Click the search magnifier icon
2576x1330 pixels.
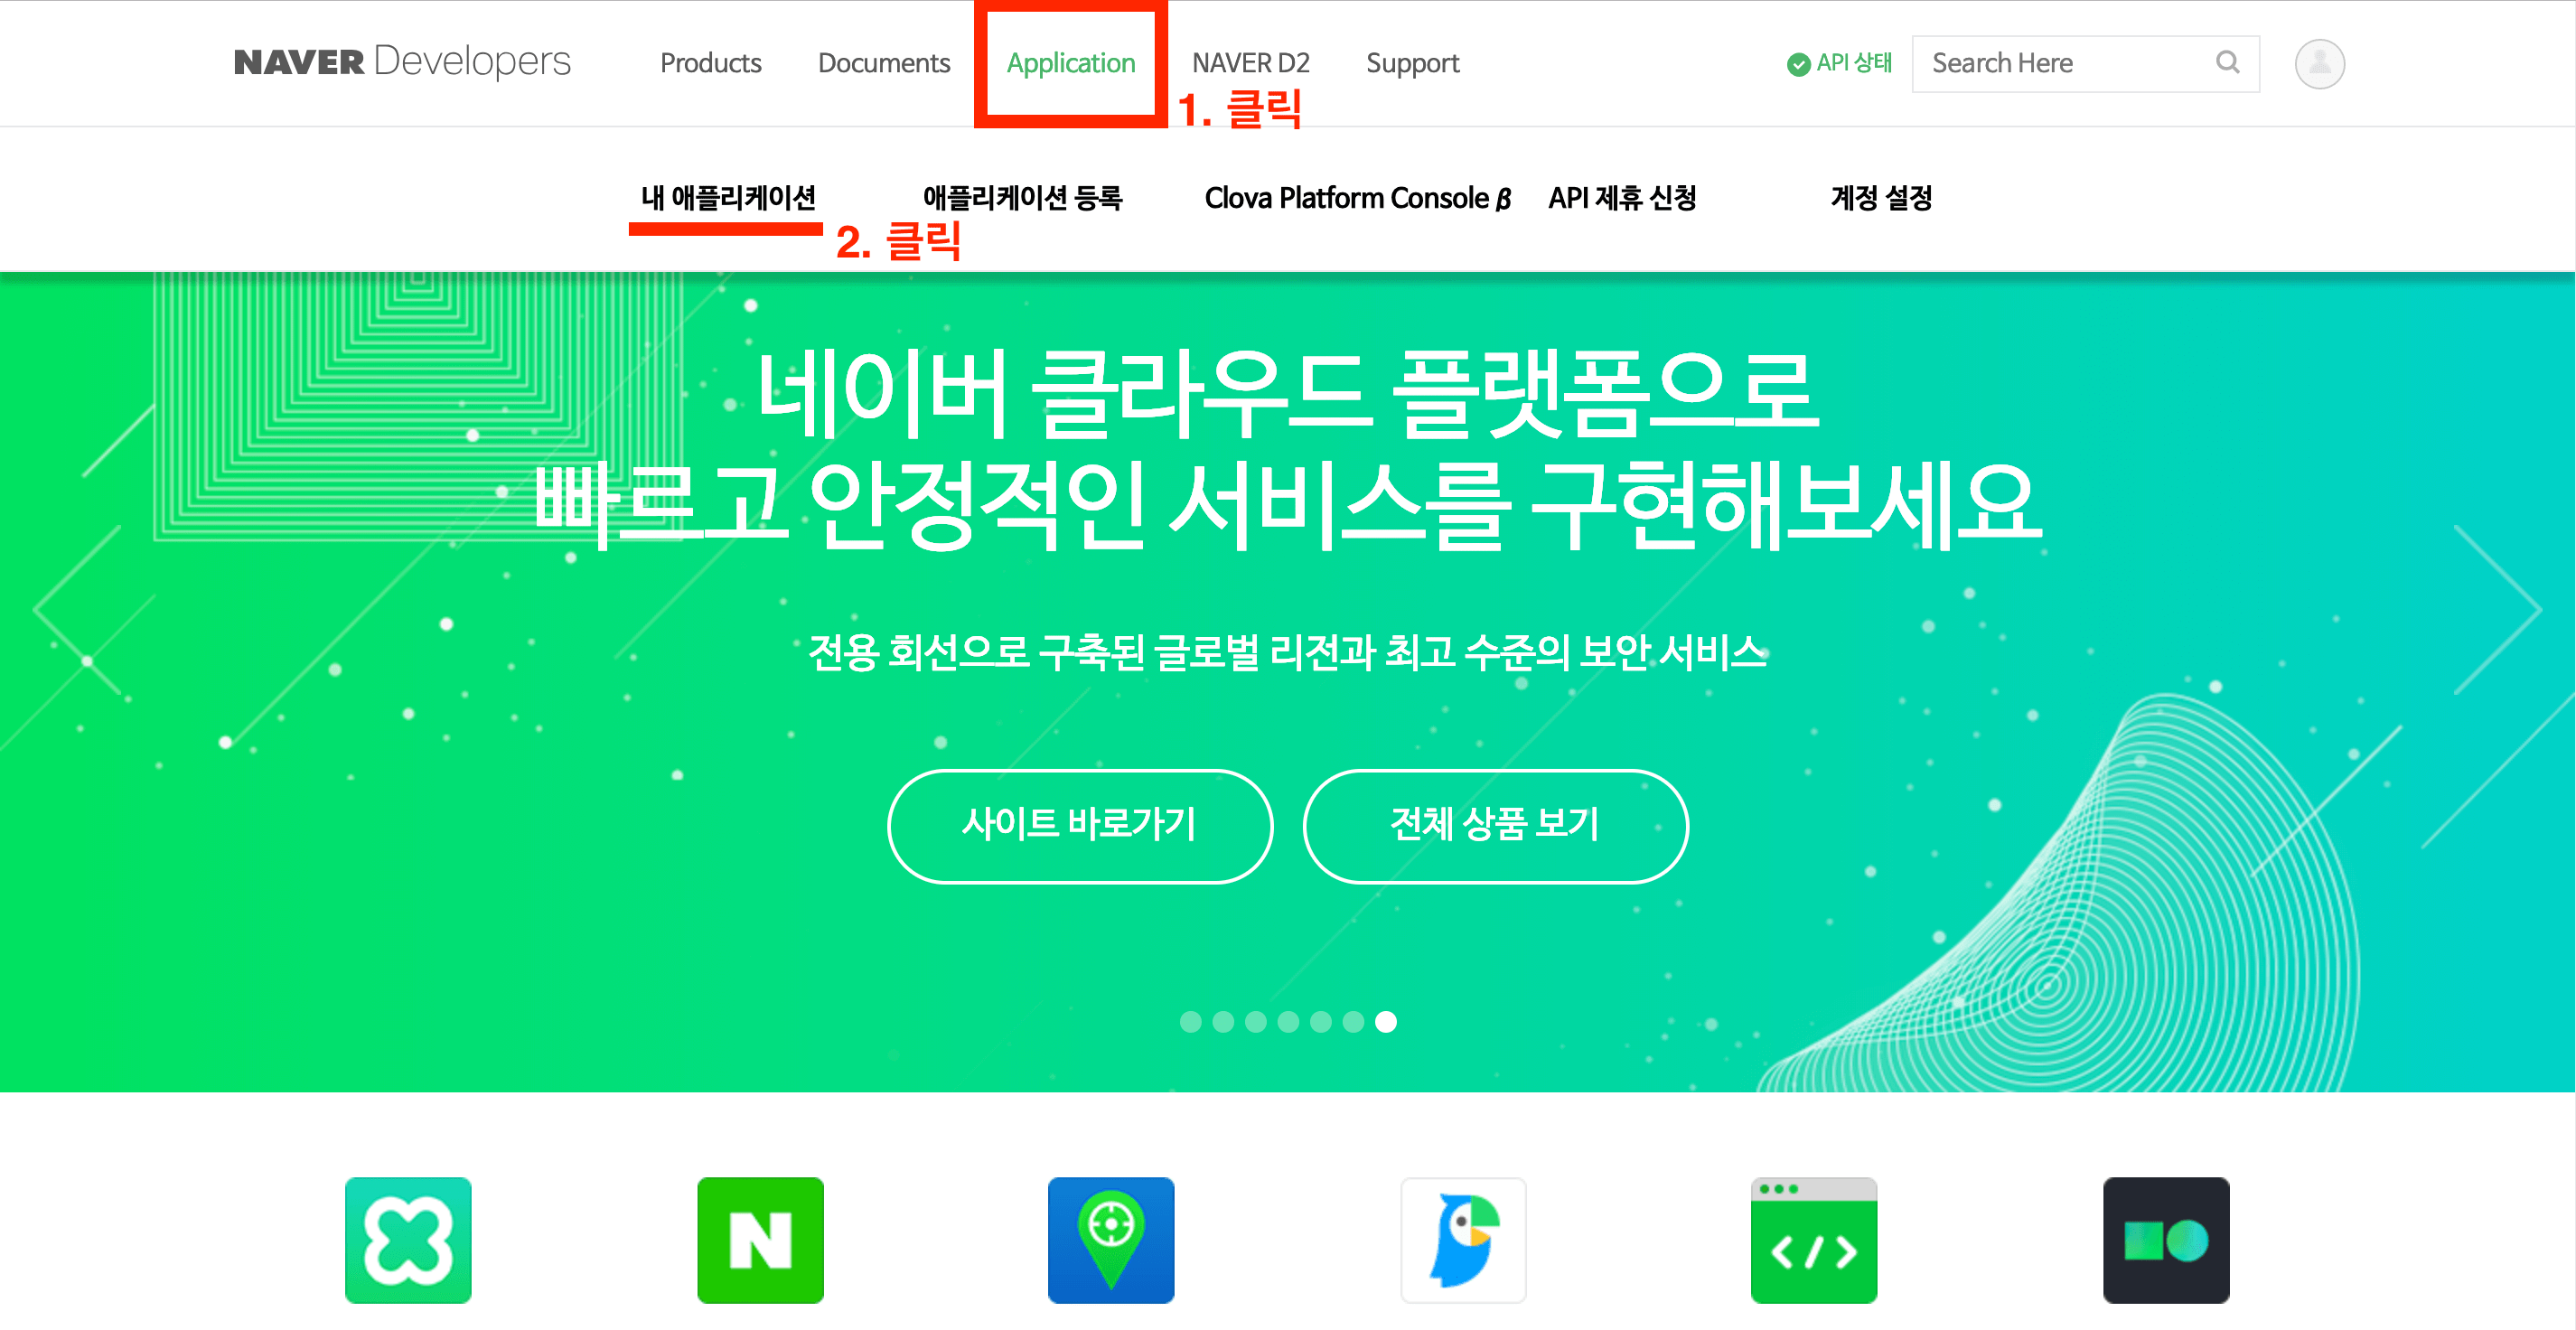(x=2227, y=62)
